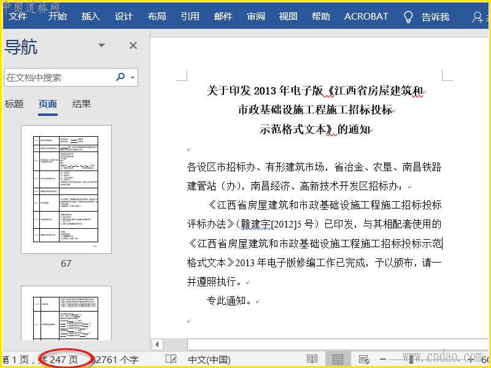The height and width of the screenshot is (368, 491).
Task: Click the share person icon
Action: pyautogui.click(x=477, y=17)
